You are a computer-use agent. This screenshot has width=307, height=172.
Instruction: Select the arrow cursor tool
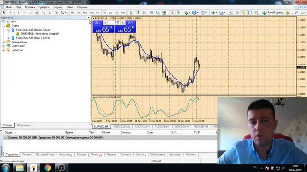pyautogui.click(x=4, y=13)
